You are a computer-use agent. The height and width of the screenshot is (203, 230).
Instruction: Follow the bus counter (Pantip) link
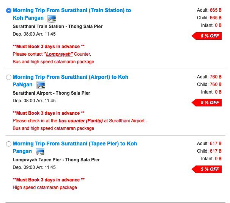click(80, 121)
